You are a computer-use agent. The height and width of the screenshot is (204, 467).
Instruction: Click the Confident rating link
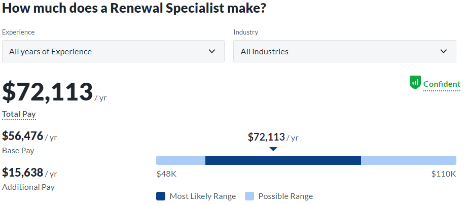point(442,84)
